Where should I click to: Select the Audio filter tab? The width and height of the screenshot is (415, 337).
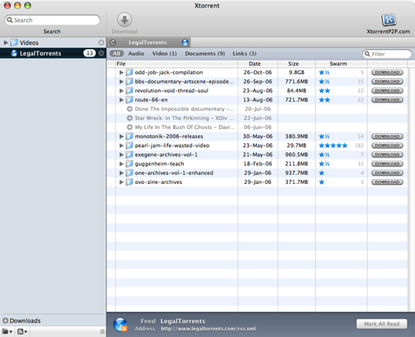point(136,53)
